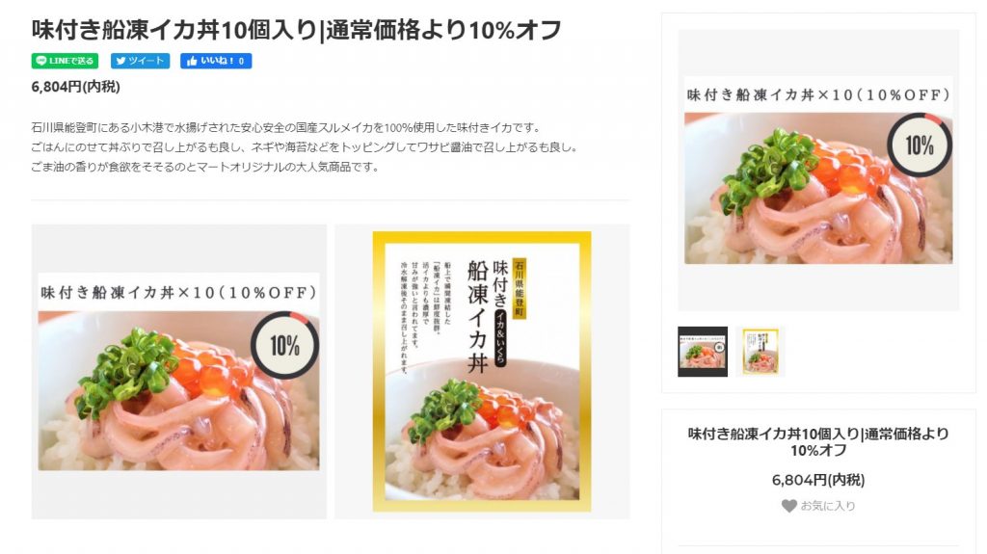Viewport: 987px width, 554px height.
Task: Click the sidebar product title text
Action: click(x=818, y=442)
